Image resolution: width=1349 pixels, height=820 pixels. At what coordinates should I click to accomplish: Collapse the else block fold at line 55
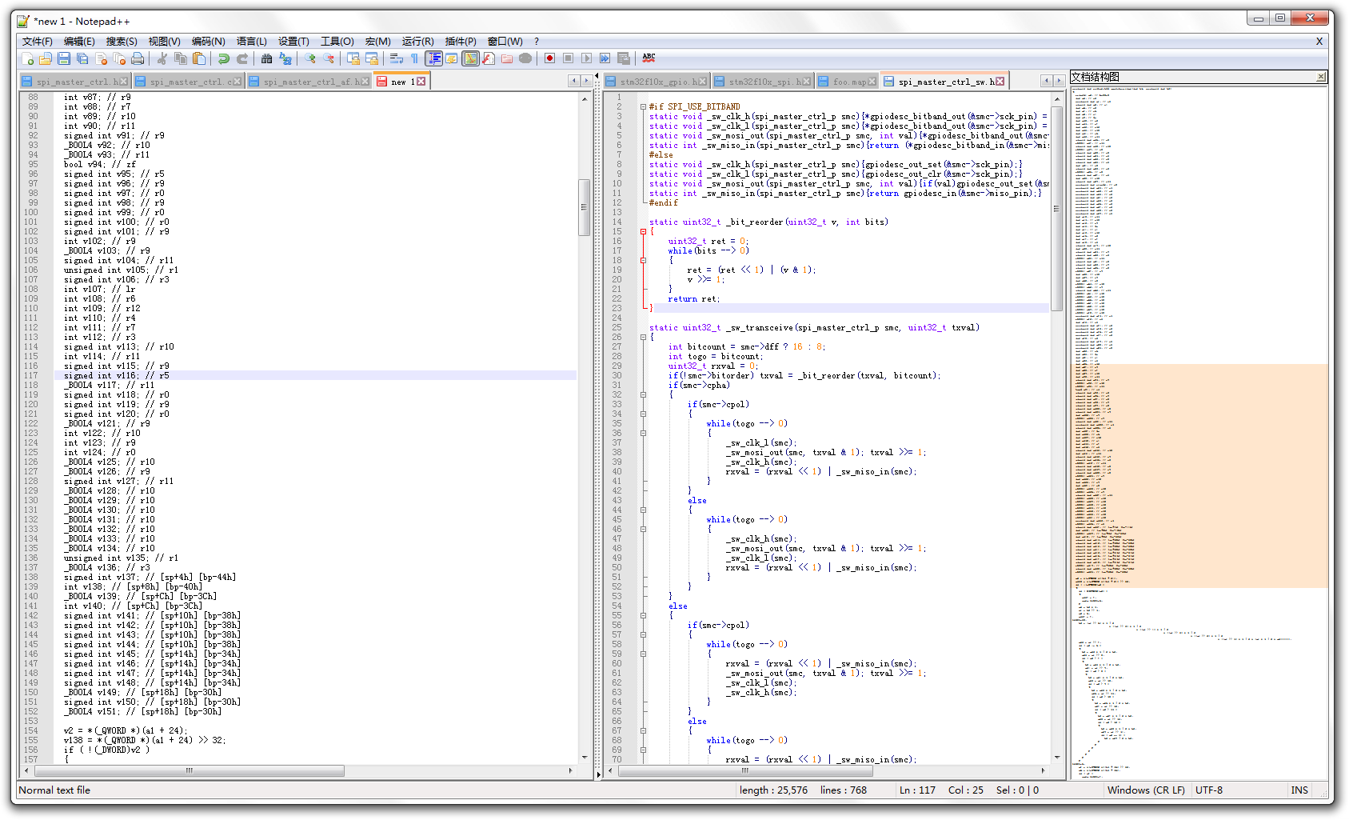pyautogui.click(x=643, y=615)
